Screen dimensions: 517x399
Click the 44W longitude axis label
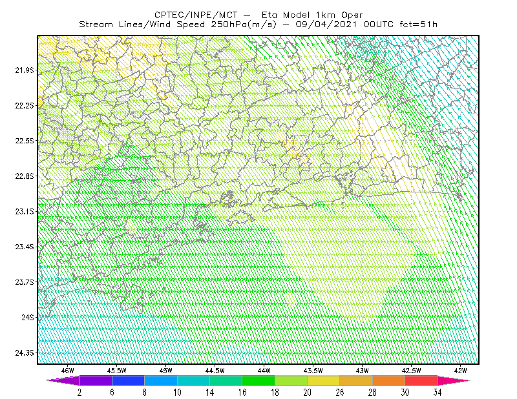click(x=264, y=371)
